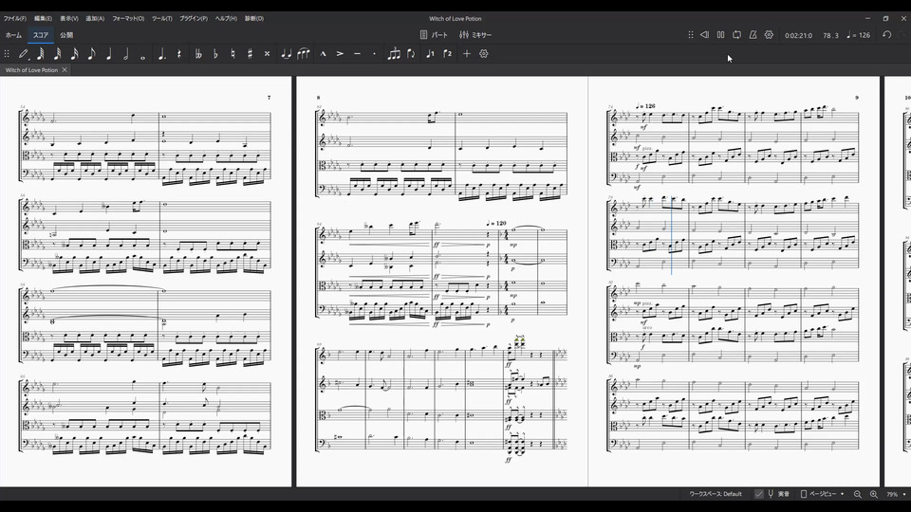This screenshot has width=911, height=512.
Task: Apply double sharp accidental
Action: tap(267, 54)
